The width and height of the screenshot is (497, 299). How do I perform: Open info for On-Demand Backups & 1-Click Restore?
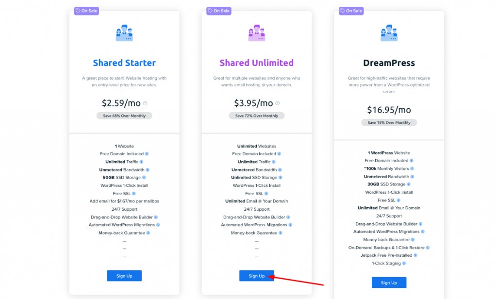coord(428,248)
